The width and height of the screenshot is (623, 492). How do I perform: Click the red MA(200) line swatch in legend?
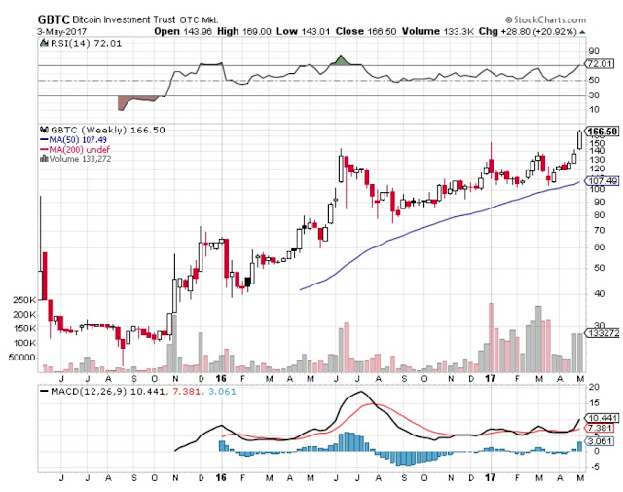pos(44,150)
